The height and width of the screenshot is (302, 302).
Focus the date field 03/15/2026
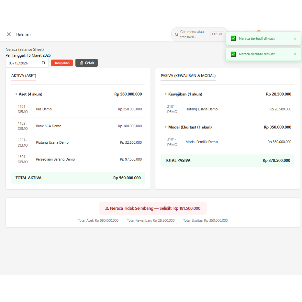[27, 63]
